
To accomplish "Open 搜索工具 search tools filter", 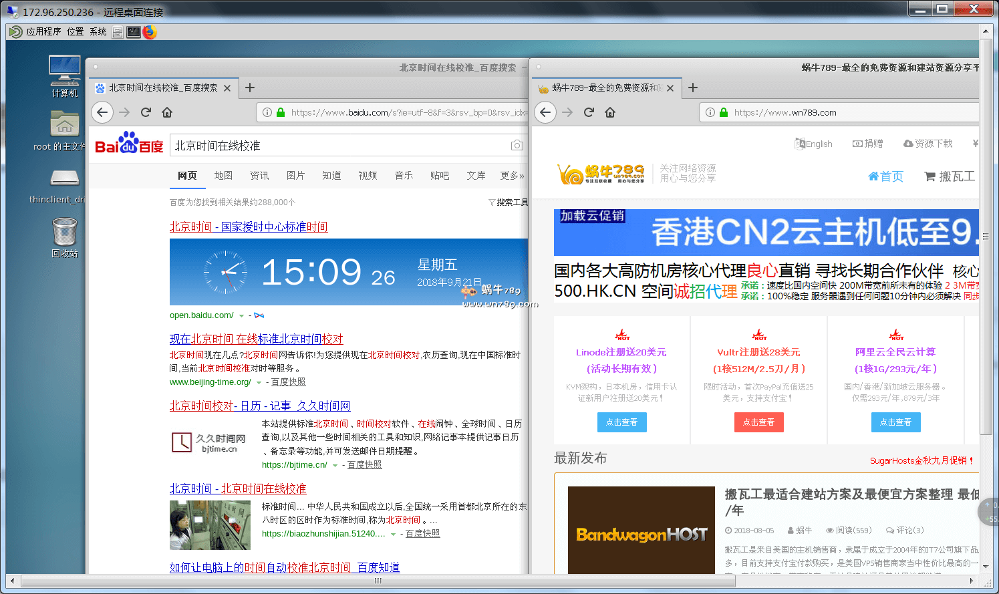I will 509,202.
